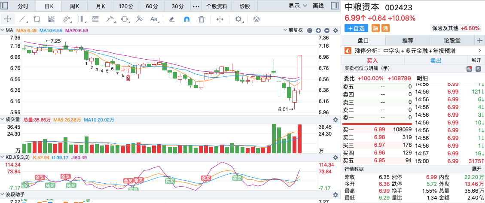Viewport: 485px width, 203px height.
Task: Click the rightmost minus-circle icon before the gear
Action: tap(327, 30)
